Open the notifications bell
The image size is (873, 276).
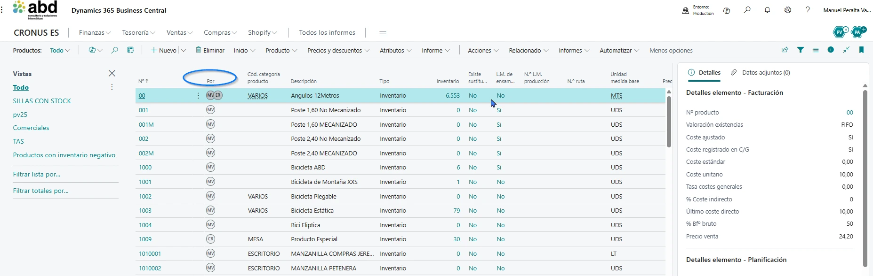point(767,10)
